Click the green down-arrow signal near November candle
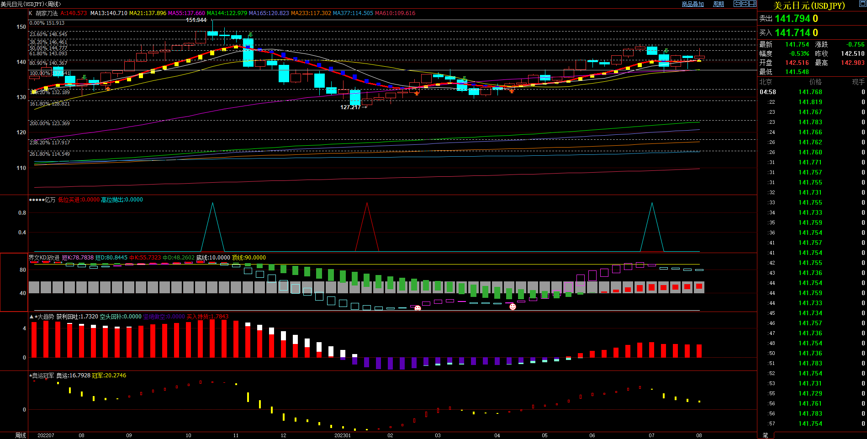 click(x=250, y=35)
